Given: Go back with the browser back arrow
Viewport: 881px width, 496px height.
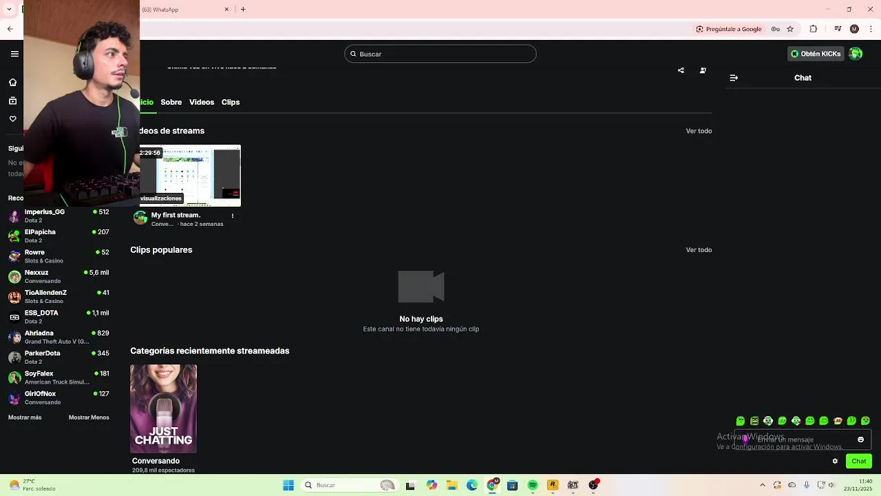Looking at the screenshot, I should coord(10,29).
